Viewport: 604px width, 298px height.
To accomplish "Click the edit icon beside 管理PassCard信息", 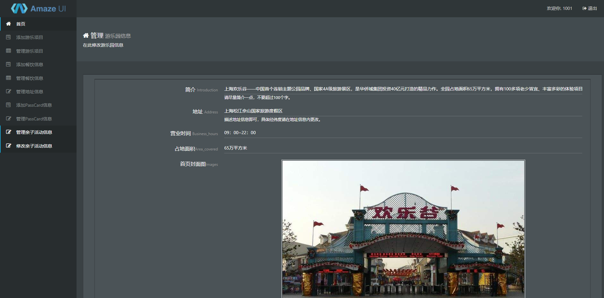I will coord(9,119).
